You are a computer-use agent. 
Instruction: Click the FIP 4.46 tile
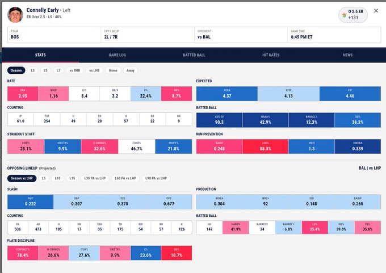pos(350,94)
